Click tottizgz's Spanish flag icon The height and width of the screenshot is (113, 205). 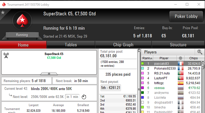[181, 83]
